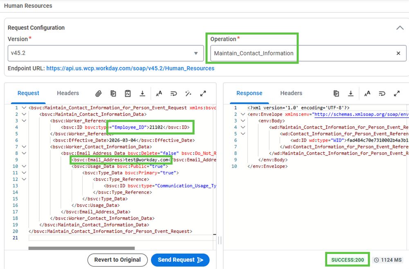Fold request line 12 Type_Reference
Viewport: 409px width, 269px height.
(x=24, y=180)
